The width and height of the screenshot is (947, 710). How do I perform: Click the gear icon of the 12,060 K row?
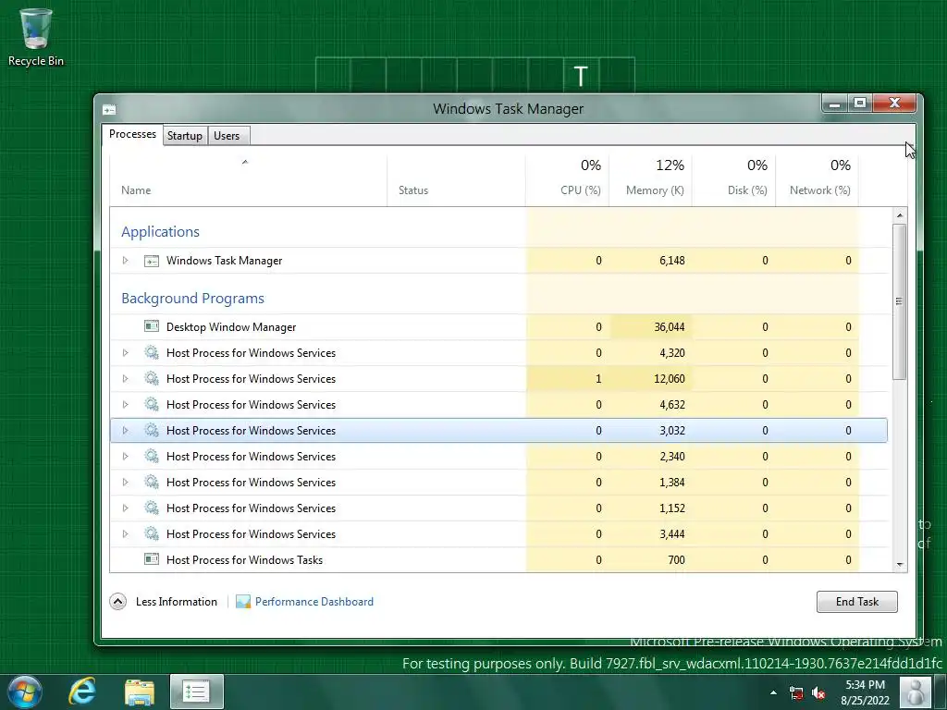(152, 378)
